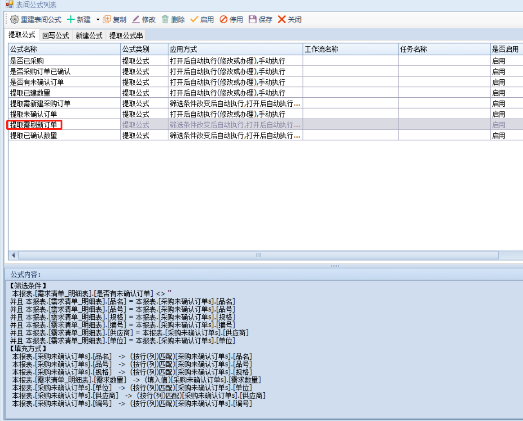Switch to the 新建公式 tab
The width and height of the screenshot is (523, 421).
[89, 35]
